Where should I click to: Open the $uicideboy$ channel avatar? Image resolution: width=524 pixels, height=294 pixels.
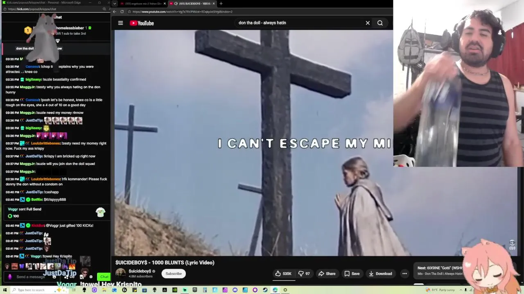click(120, 273)
